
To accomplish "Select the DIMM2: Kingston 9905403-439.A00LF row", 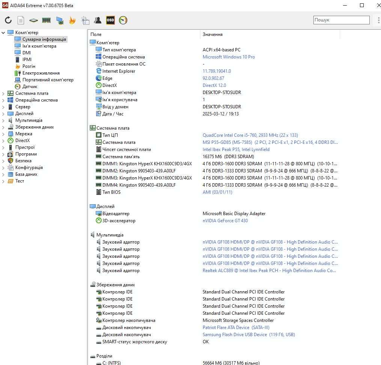I will pyautogui.click(x=215, y=171).
